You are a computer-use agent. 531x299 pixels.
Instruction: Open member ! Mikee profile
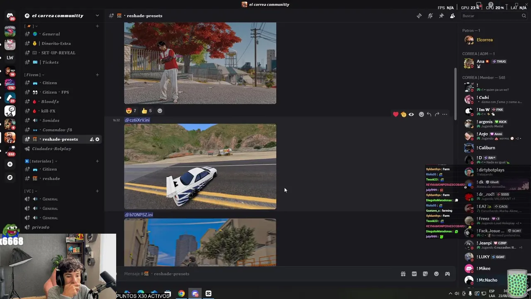coord(492,269)
